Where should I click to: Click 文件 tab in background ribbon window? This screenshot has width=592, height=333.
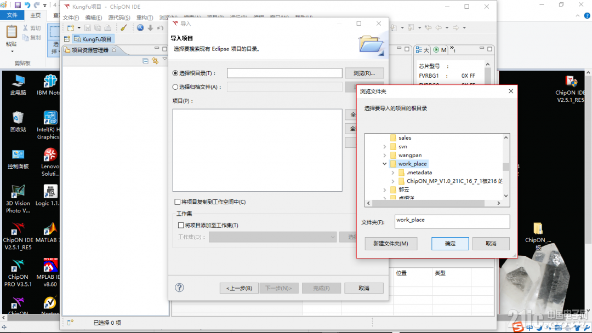pyautogui.click(x=12, y=15)
